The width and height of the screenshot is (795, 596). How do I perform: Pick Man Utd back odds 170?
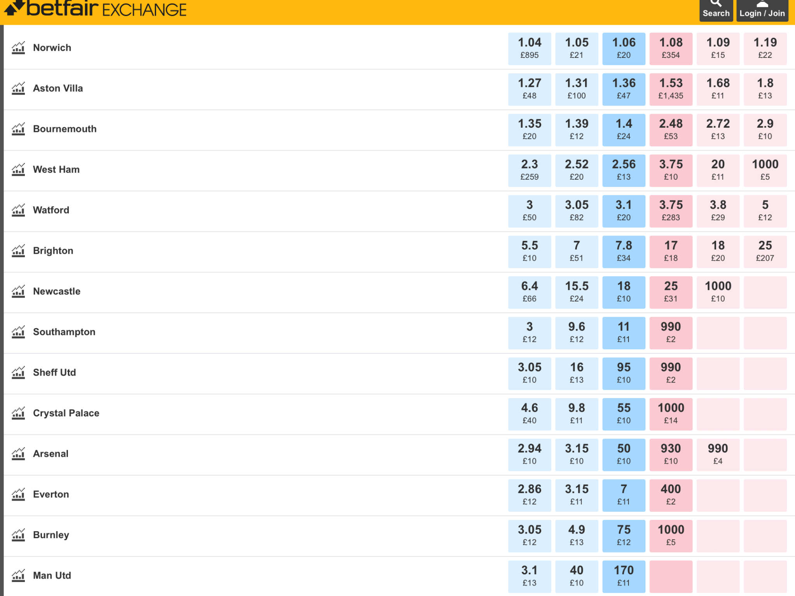pos(624,576)
